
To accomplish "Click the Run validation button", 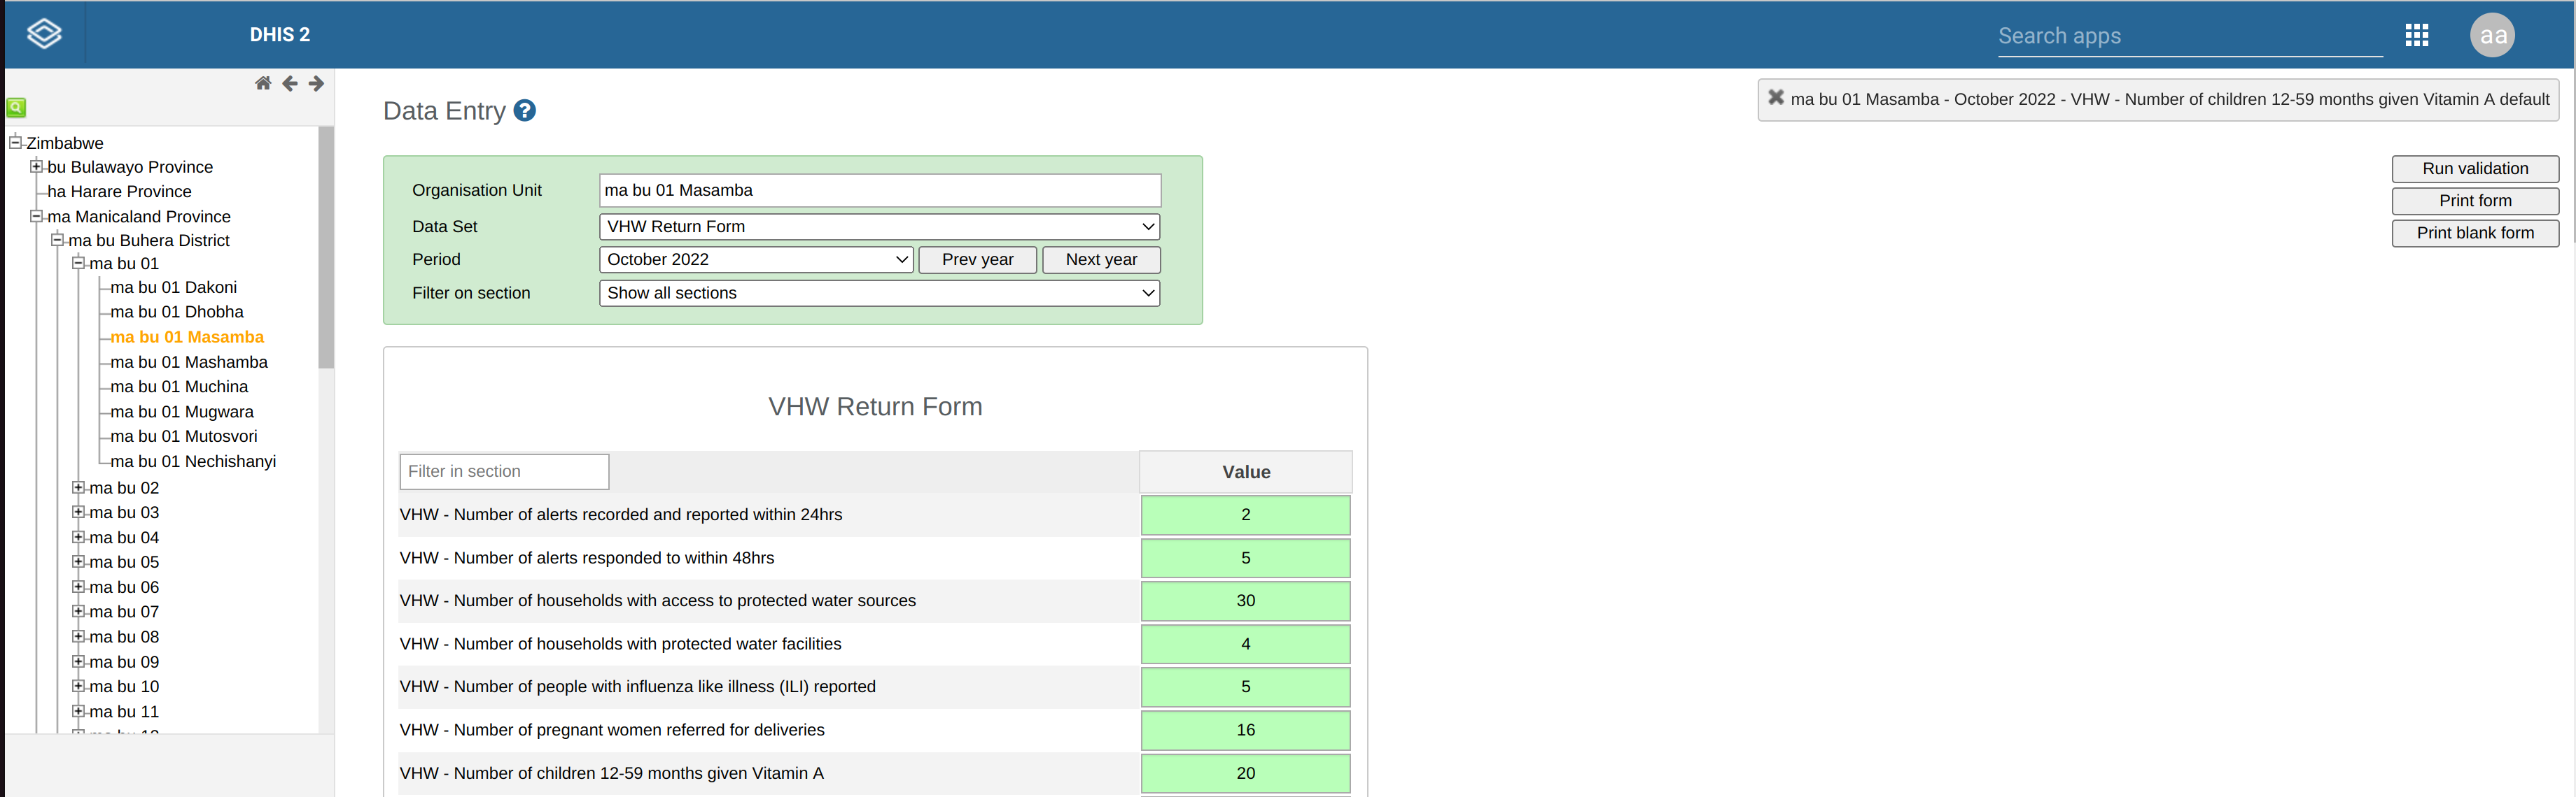I will click(2474, 168).
